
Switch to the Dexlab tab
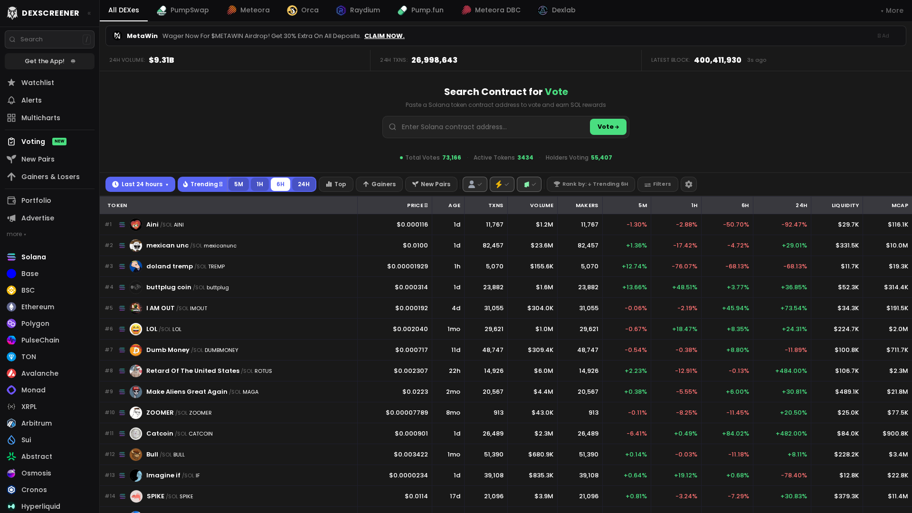pyautogui.click(x=557, y=10)
